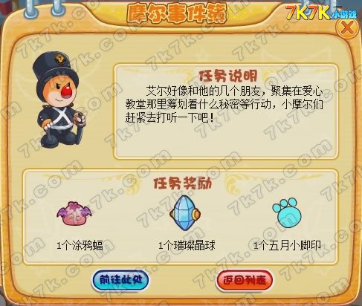The image size is (362, 306).
Task: Select the cyan 五月小脚印 pawprint icon
Action: (x=287, y=212)
